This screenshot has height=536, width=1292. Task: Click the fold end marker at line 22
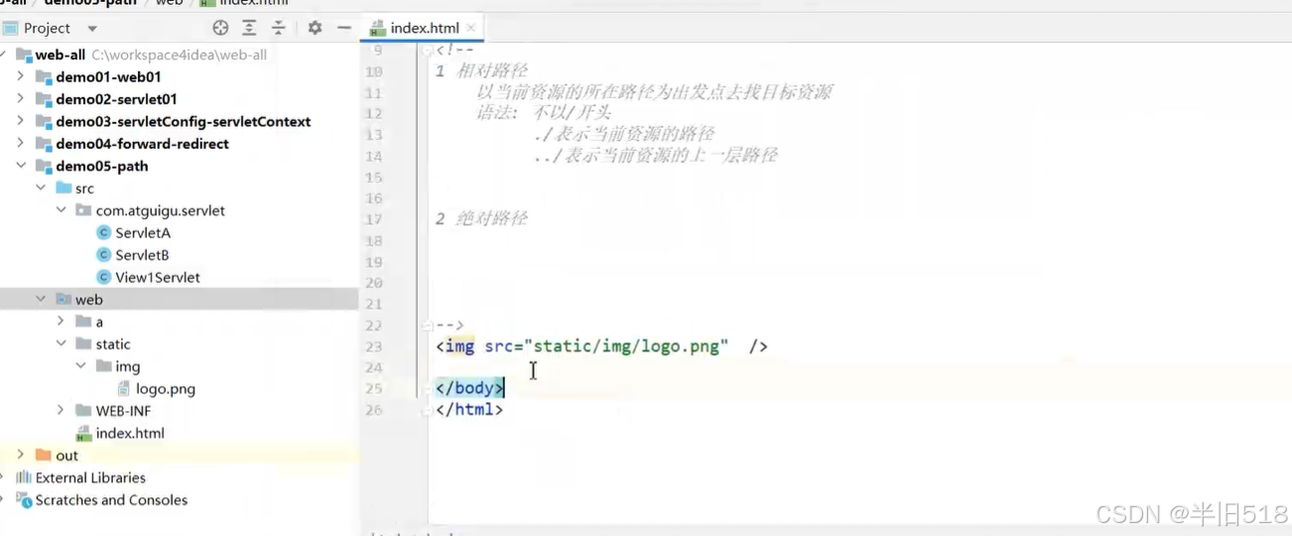point(427,325)
